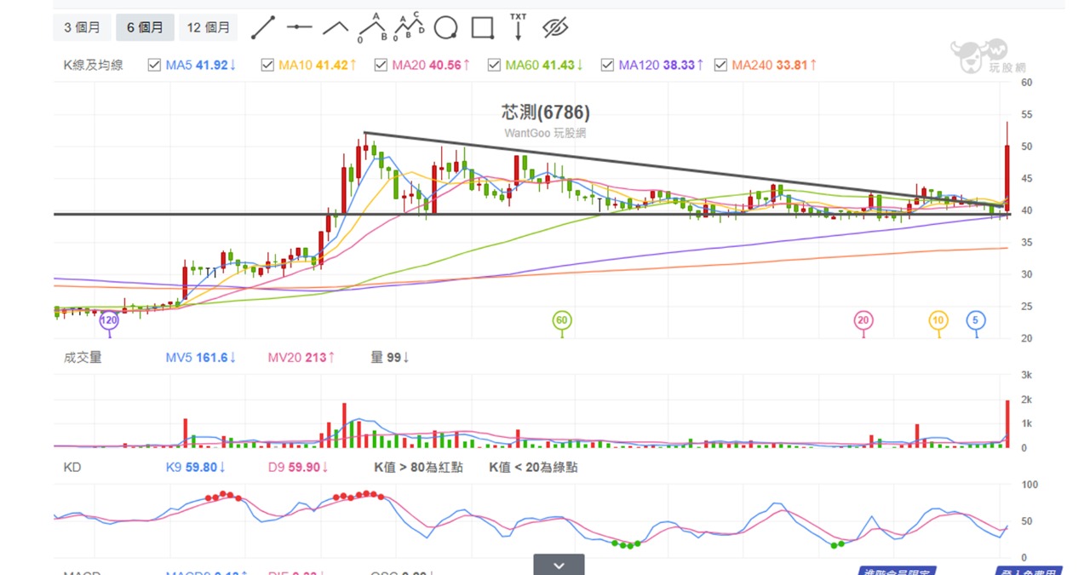Select the rectangle drawing tool
1090x575 pixels.
point(483,28)
